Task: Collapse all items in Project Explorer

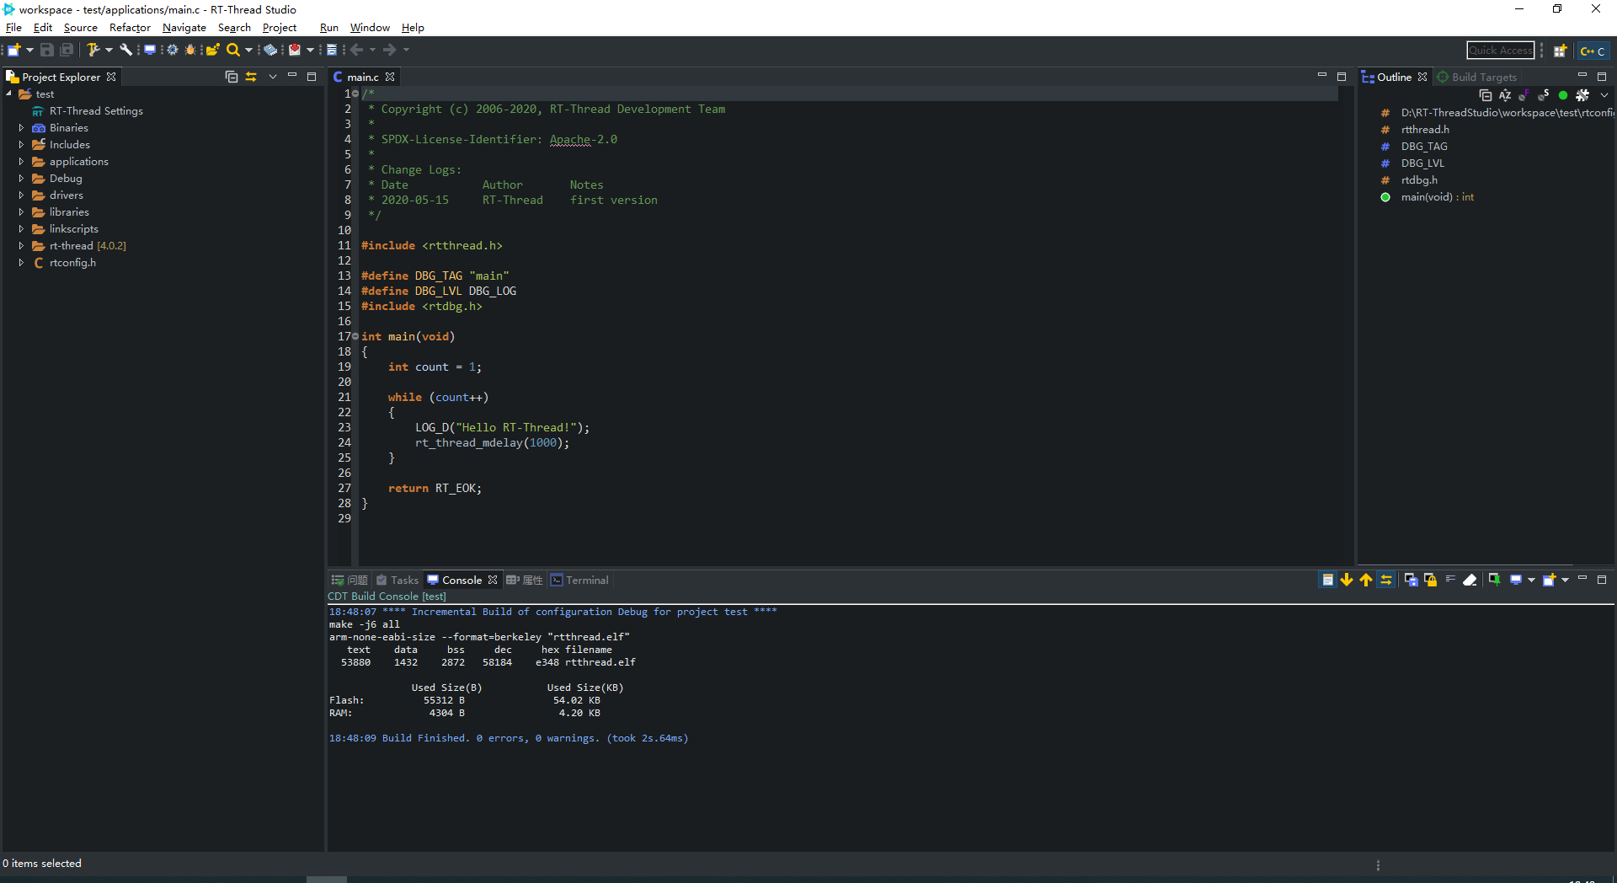Action: (x=232, y=77)
